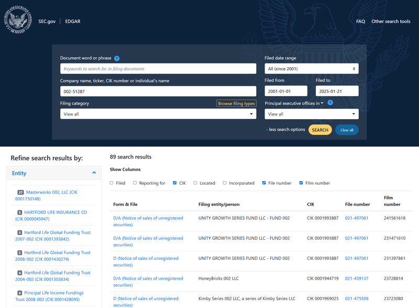Click the company name field containing 002-51287
The image size is (419, 308).
coord(158,91)
